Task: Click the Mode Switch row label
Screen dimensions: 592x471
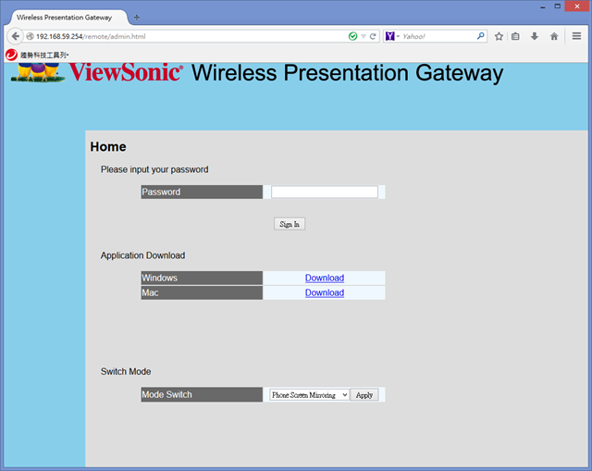Action: coord(202,395)
